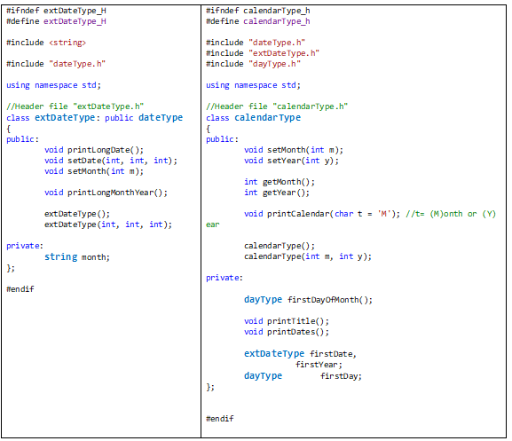Click the 'void printTitle();' declaration

click(287, 321)
